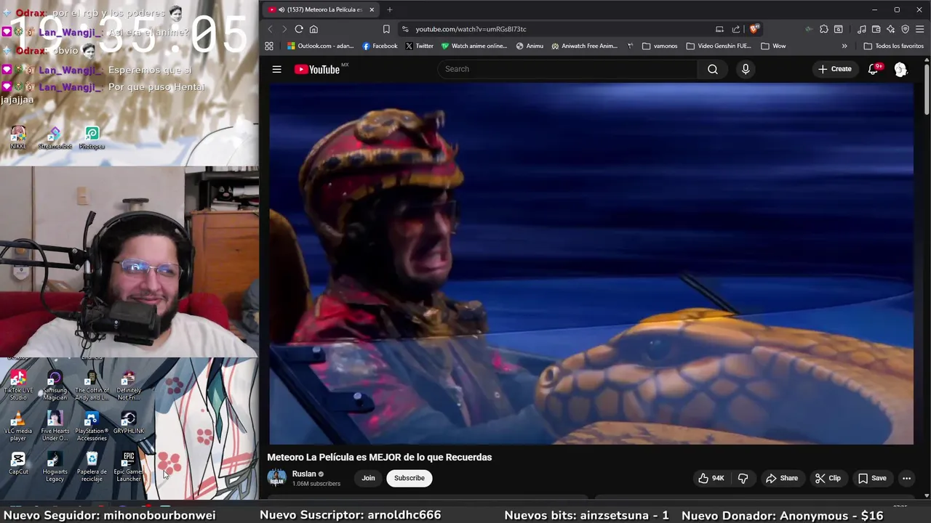
Task: Open the browser extensions puzzle icon
Action: click(x=823, y=29)
